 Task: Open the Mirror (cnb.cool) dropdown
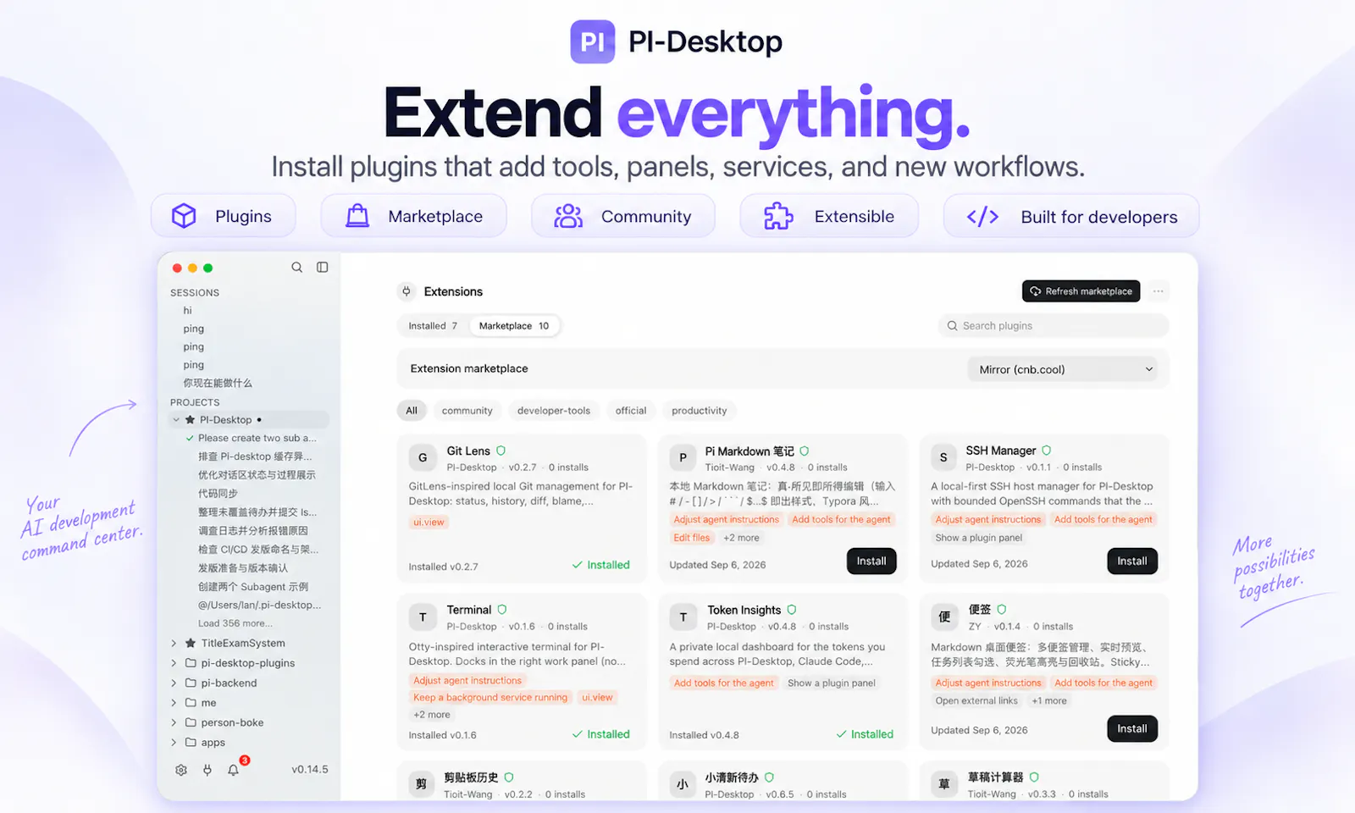(x=1064, y=369)
